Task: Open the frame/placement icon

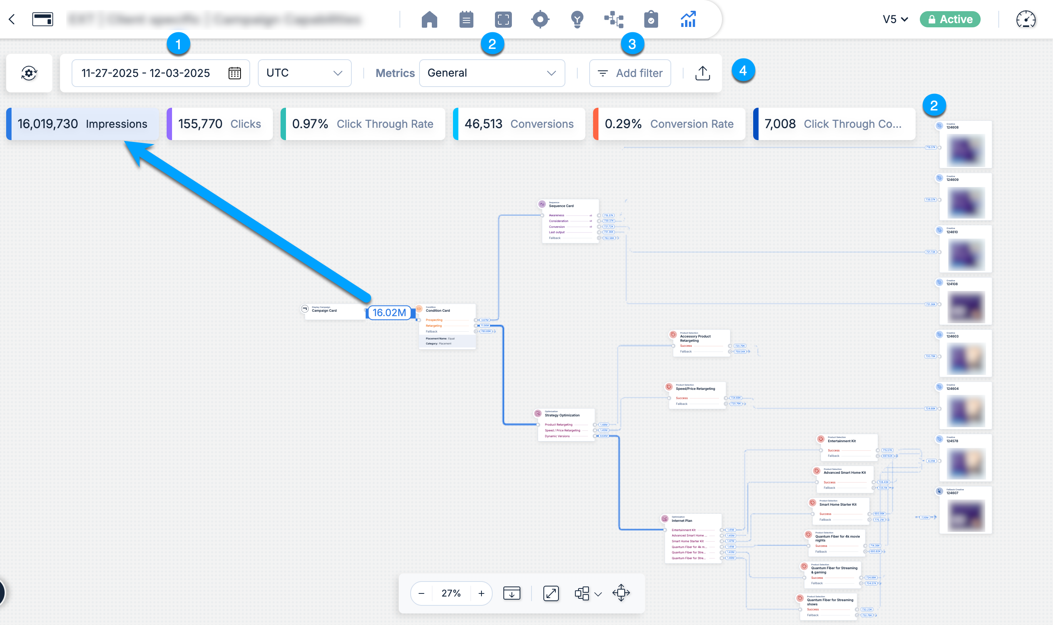Action: 503,19
